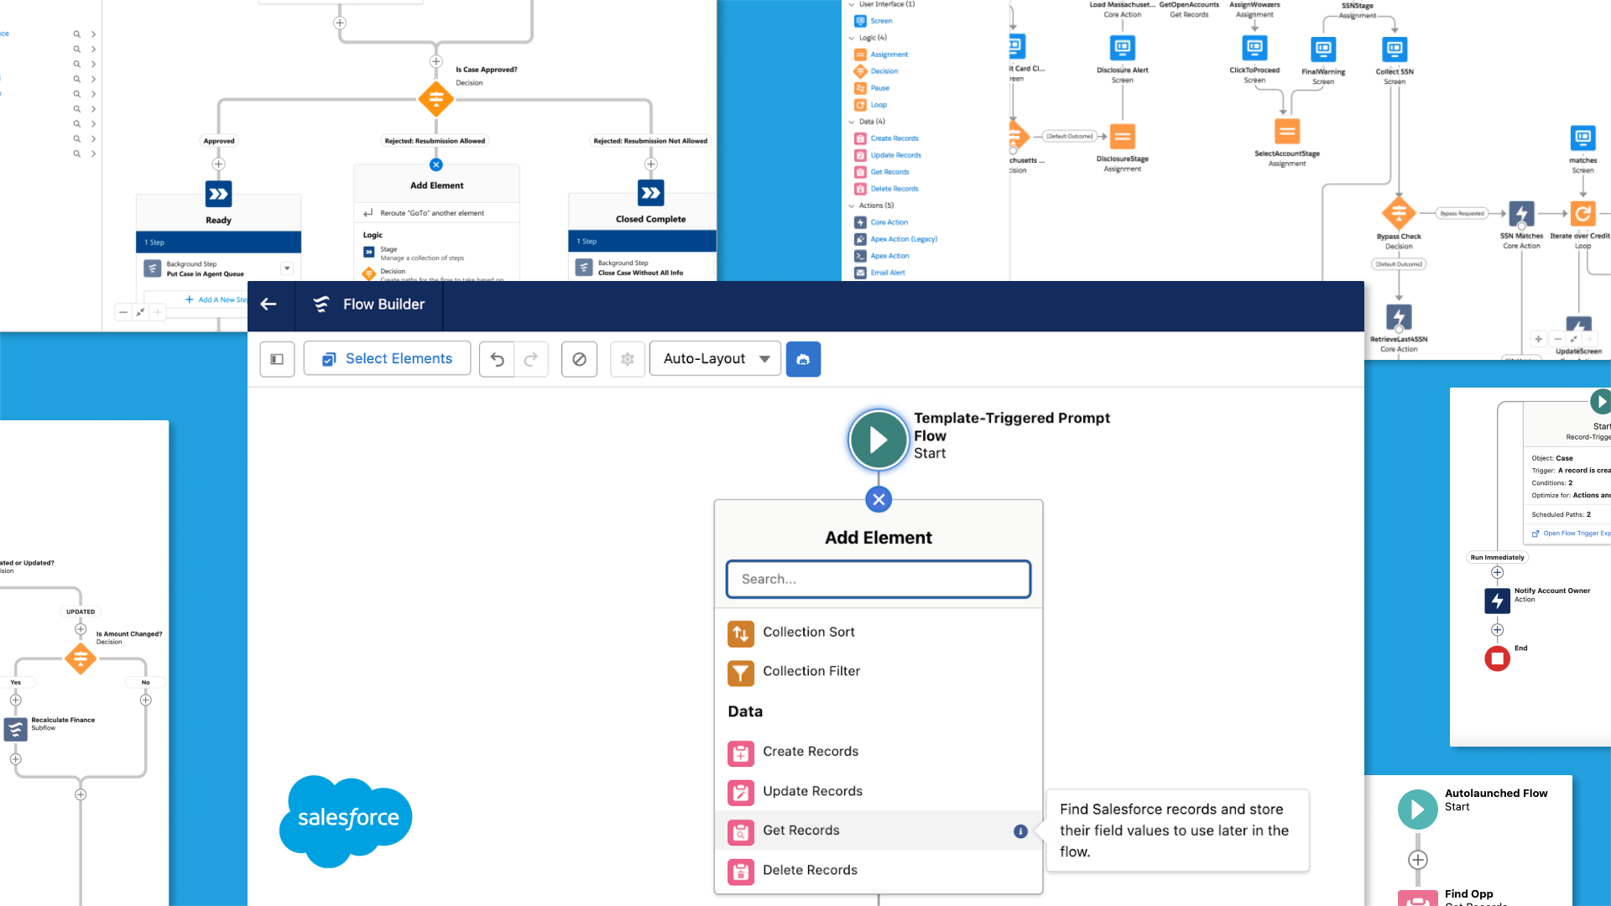Click plus connector above Is Case Approved
Image resolution: width=1611 pixels, height=906 pixels.
[436, 61]
